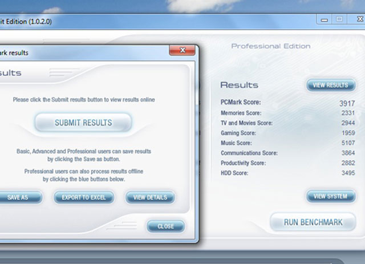
Task: Click the Communications Score value 3864
Action: click(x=348, y=153)
